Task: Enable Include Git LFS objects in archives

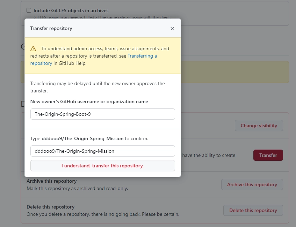Action: coord(29,10)
